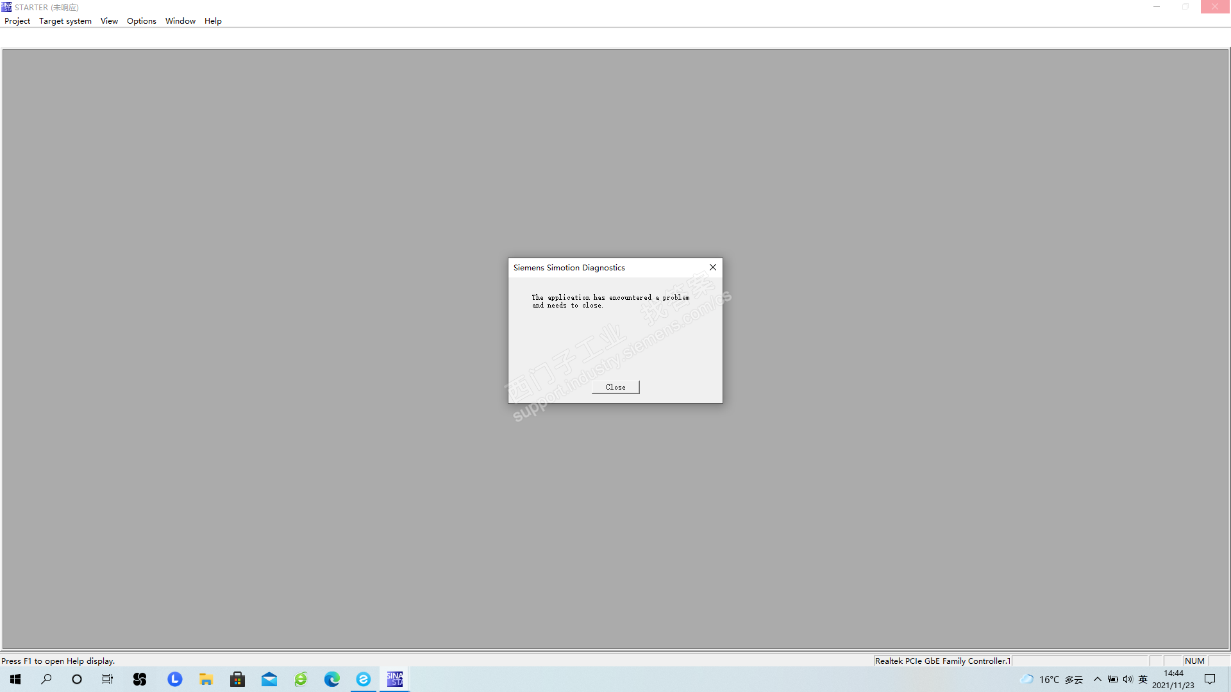Dismiss the Siemens Simotion Diagnostics dialog with the X
Viewport: 1231px width, 692px height.
point(712,267)
